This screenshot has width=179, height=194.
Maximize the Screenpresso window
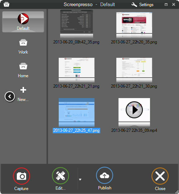(166, 5)
